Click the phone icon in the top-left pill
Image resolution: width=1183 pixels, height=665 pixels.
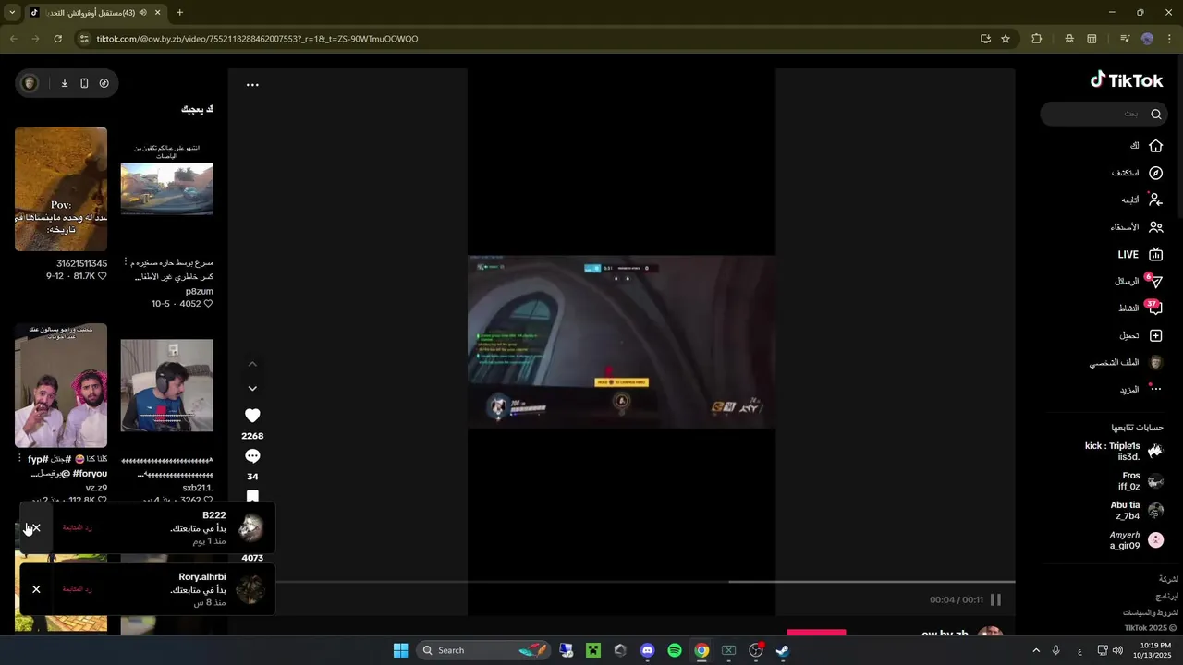point(84,83)
